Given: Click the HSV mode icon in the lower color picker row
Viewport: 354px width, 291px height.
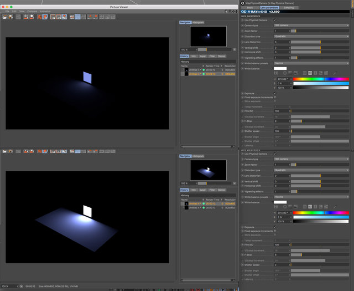Looking at the screenshot, I should (x=310, y=207).
